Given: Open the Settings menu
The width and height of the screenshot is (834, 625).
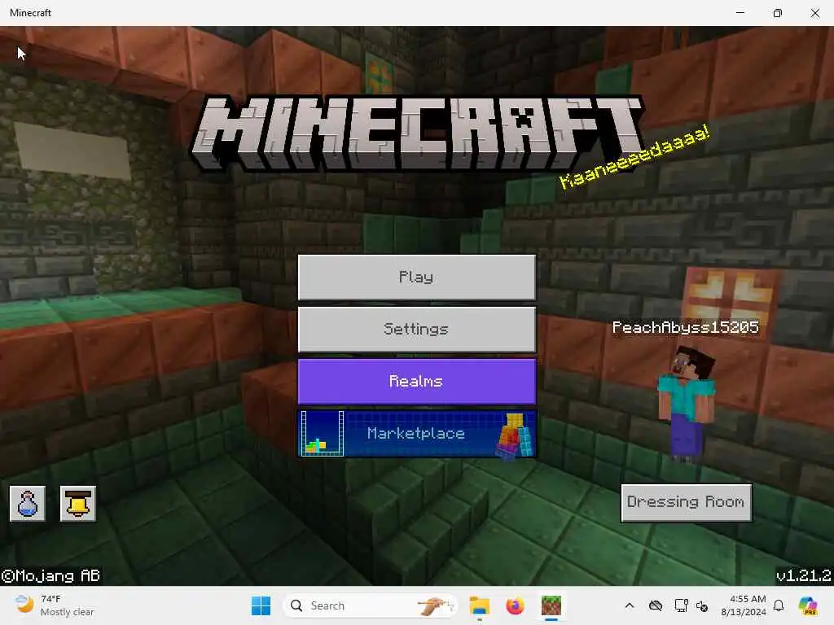Looking at the screenshot, I should [x=416, y=330].
